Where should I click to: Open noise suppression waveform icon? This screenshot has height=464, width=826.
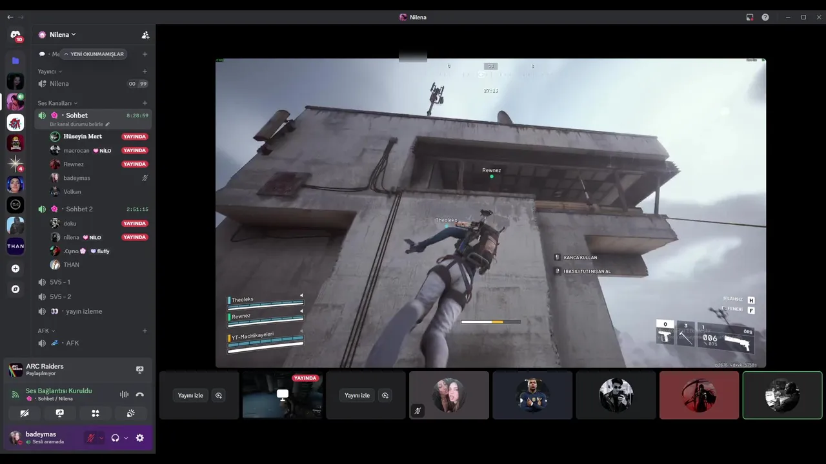[125, 394]
